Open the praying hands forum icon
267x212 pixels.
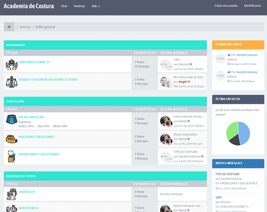12,64
